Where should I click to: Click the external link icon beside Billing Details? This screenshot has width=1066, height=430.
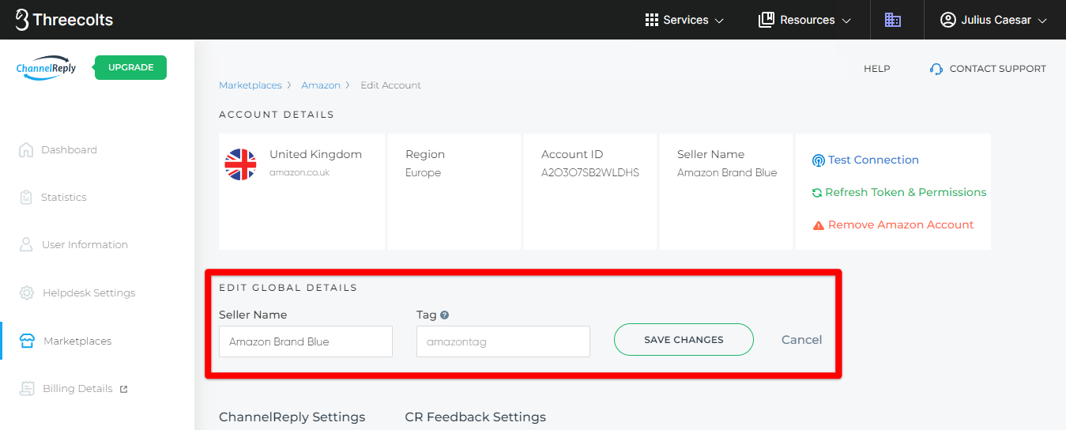(124, 389)
